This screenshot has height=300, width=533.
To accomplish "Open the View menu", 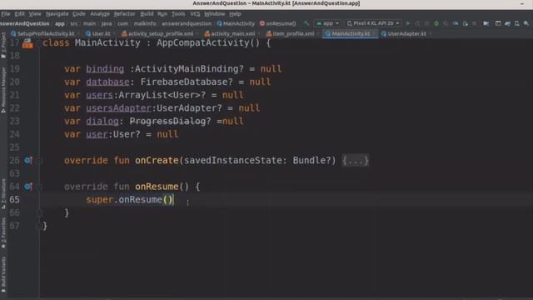I will click(x=35, y=14).
